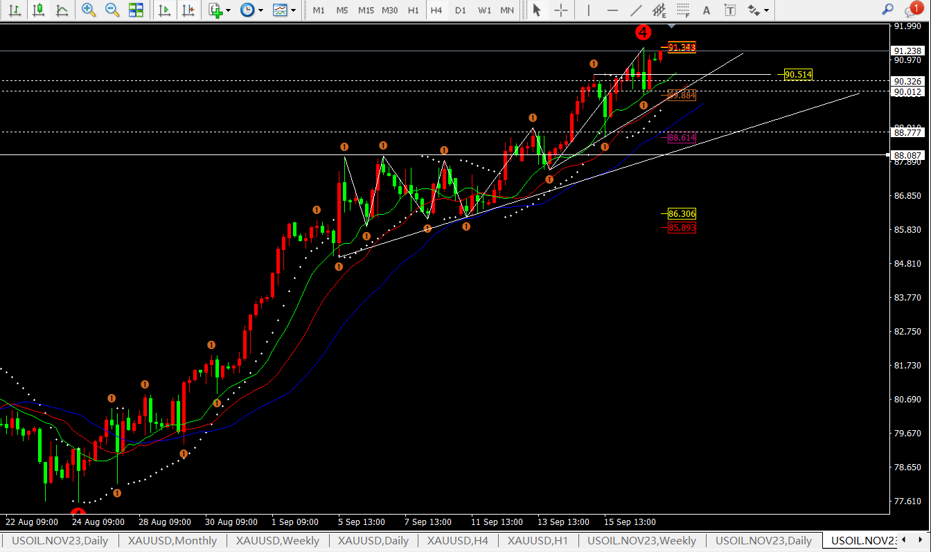This screenshot has width=931, height=552.
Task: Click the zoom in magnifier icon
Action: [x=89, y=10]
